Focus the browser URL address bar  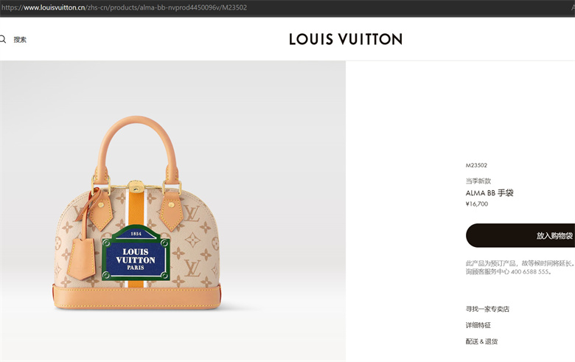point(287,7)
